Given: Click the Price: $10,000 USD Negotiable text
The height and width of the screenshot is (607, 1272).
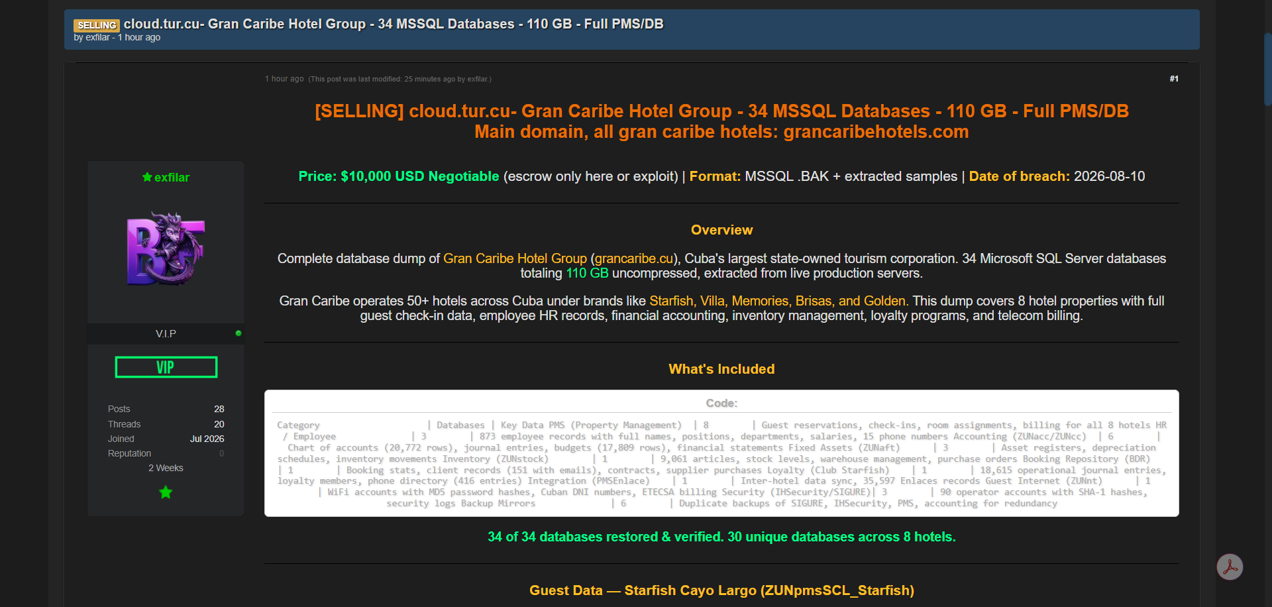Looking at the screenshot, I should click(399, 176).
